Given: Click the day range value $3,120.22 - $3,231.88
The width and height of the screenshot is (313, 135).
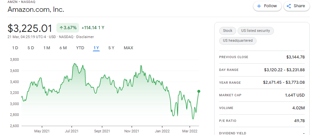Looking at the screenshot, I should point(284,70).
